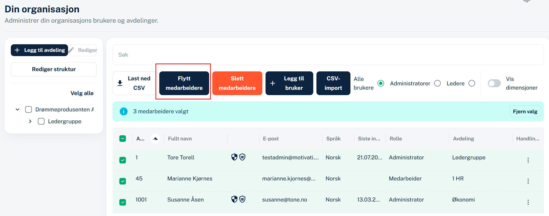This screenshot has height=216, width=549.
Task: Click the Flytt medarbeidere button
Action: (184, 83)
